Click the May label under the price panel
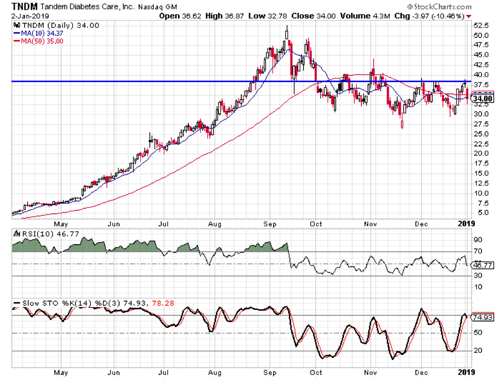 pyautogui.click(x=61, y=224)
